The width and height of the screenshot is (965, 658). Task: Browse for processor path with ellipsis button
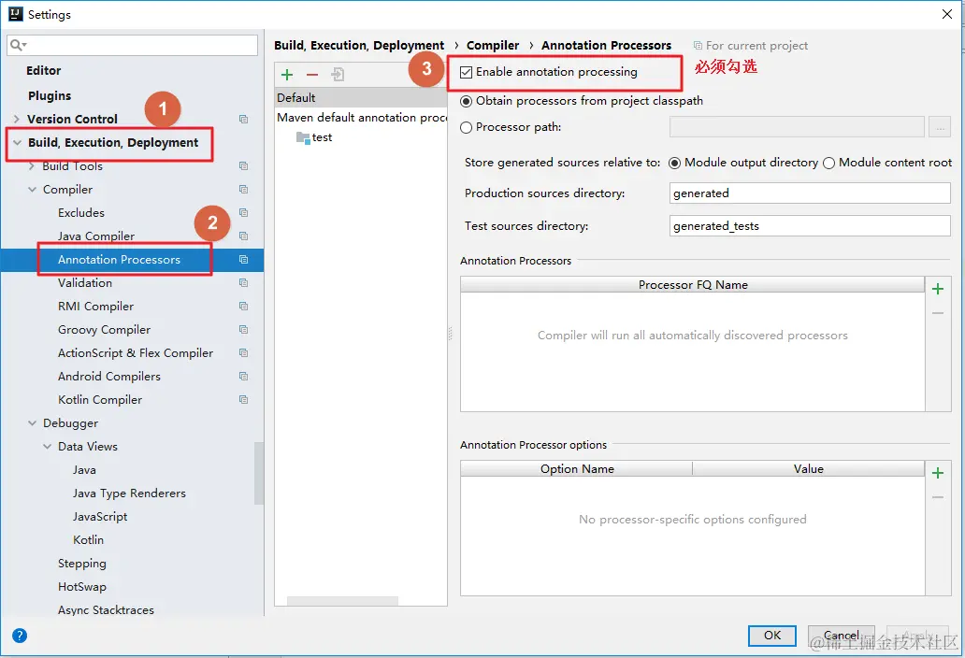(940, 127)
